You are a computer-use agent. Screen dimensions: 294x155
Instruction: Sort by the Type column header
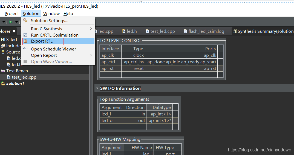[133, 49]
